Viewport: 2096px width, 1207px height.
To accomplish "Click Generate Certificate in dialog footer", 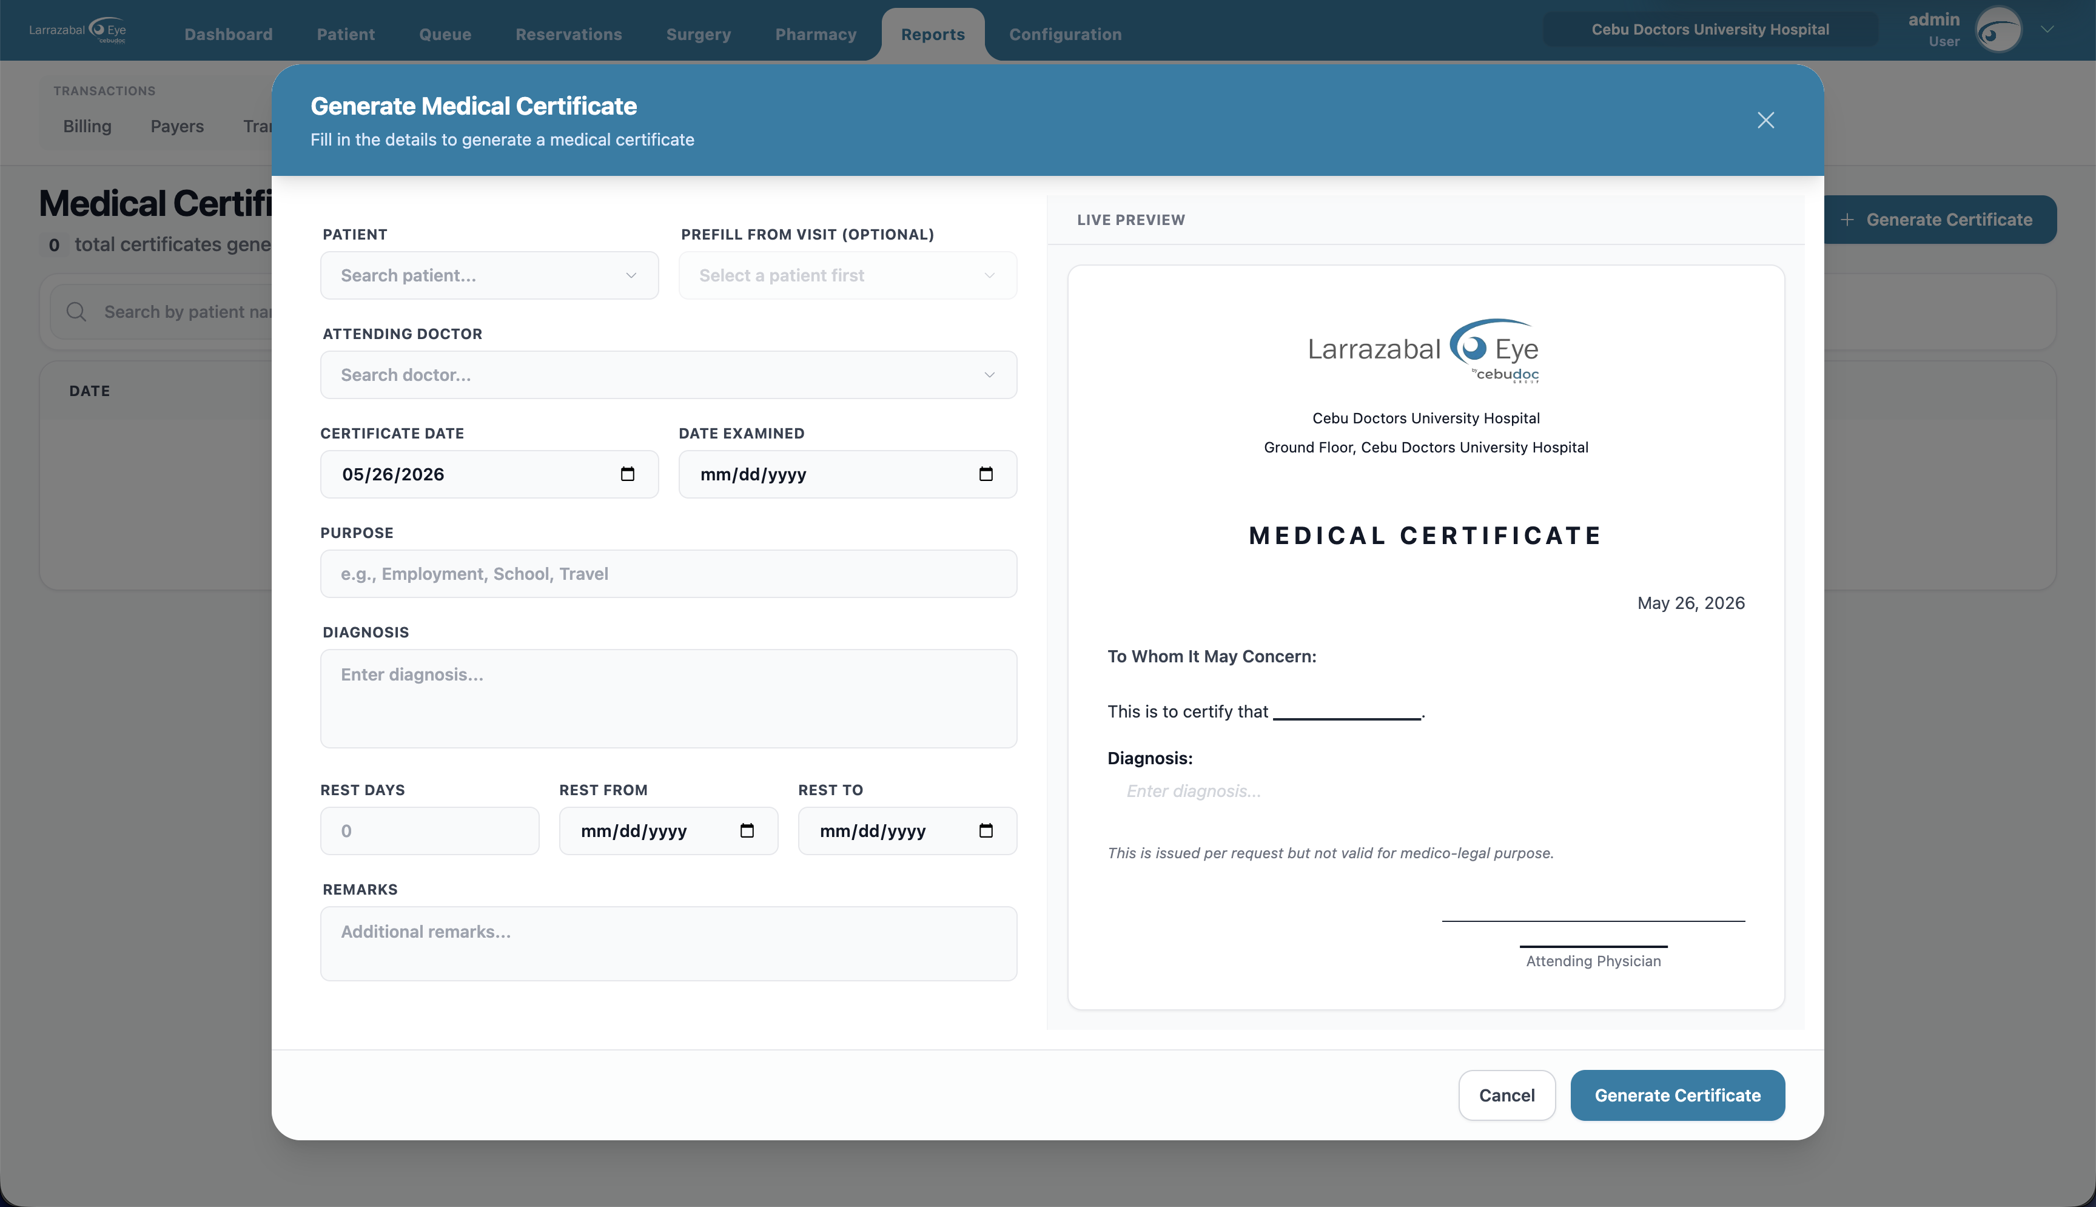I will tap(1678, 1095).
